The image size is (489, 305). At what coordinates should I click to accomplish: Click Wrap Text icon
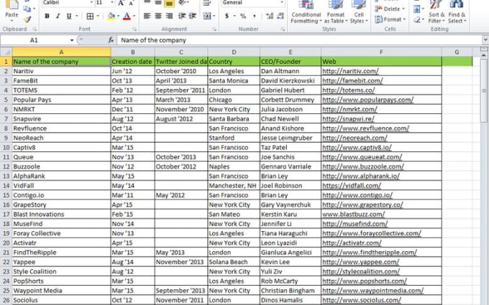(206, 3)
